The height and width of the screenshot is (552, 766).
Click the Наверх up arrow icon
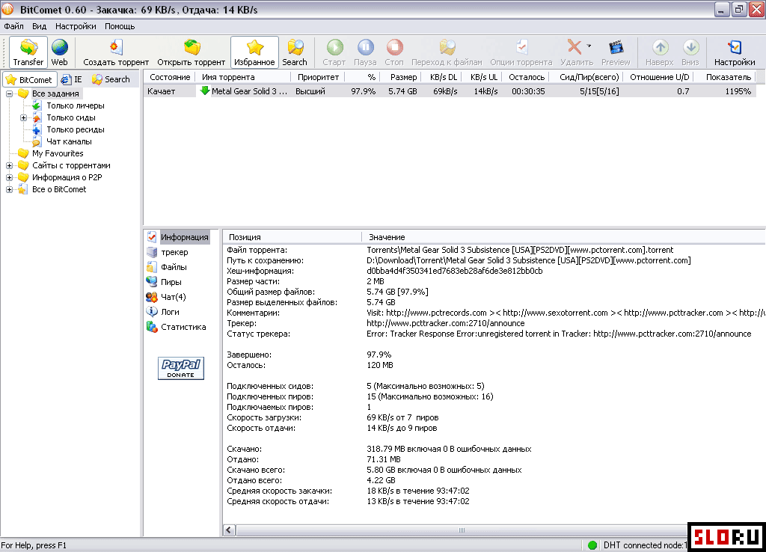(660, 47)
